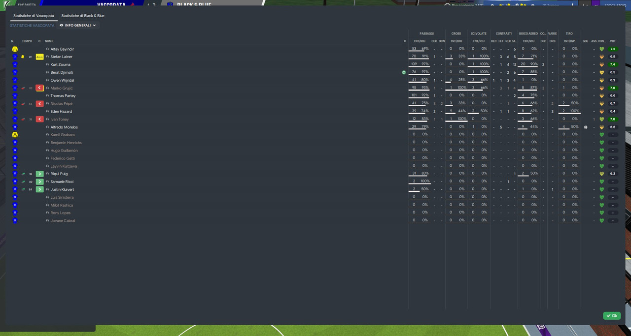The height and width of the screenshot is (336, 631).
Task: Switch to Statistiche di Black & Blue tab
Action: point(83,16)
